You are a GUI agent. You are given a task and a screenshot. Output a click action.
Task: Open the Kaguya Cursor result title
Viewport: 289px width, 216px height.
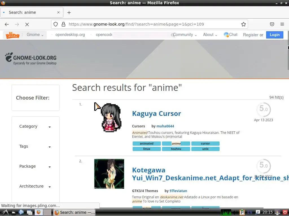click(x=156, y=114)
